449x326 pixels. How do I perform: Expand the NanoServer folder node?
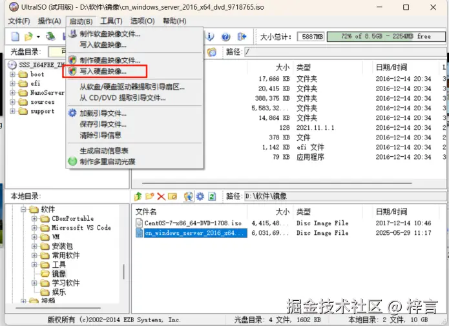[x=12, y=93]
